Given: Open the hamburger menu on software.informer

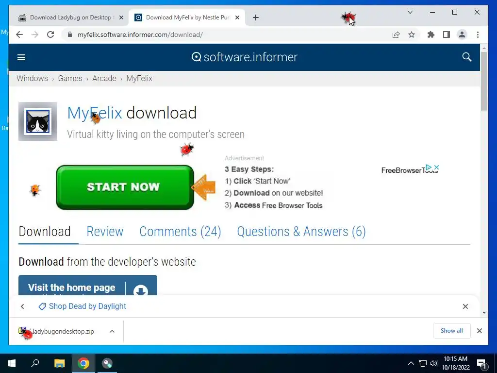Looking at the screenshot, I should point(21,57).
